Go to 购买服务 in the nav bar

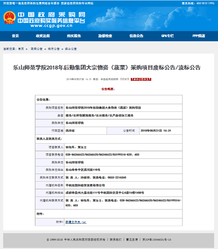click(x=74, y=36)
